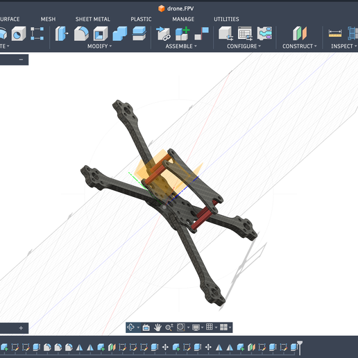Screen dimensions: 358x358
Task: Click the Look At navigation icon
Action: 146,327
